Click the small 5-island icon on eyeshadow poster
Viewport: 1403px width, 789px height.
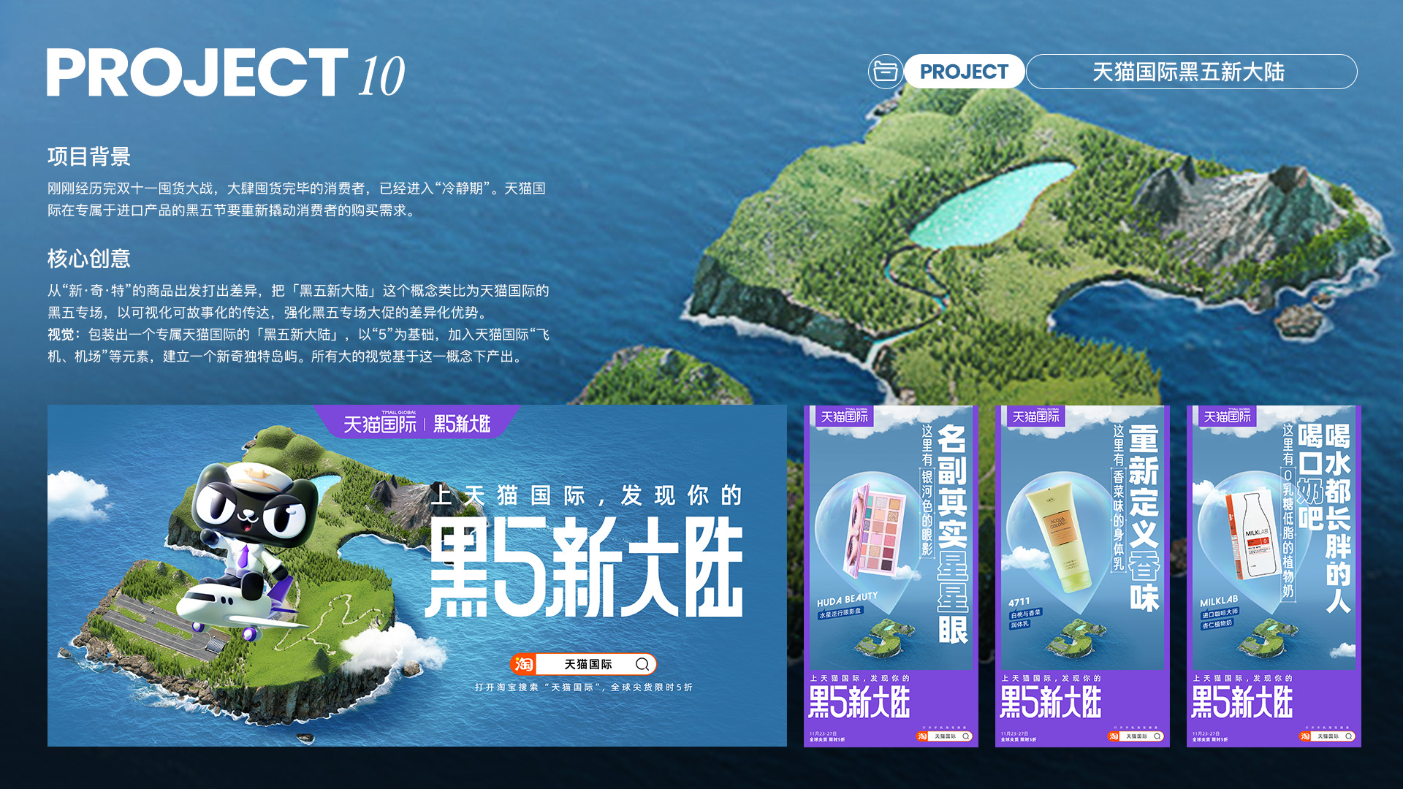(886, 637)
